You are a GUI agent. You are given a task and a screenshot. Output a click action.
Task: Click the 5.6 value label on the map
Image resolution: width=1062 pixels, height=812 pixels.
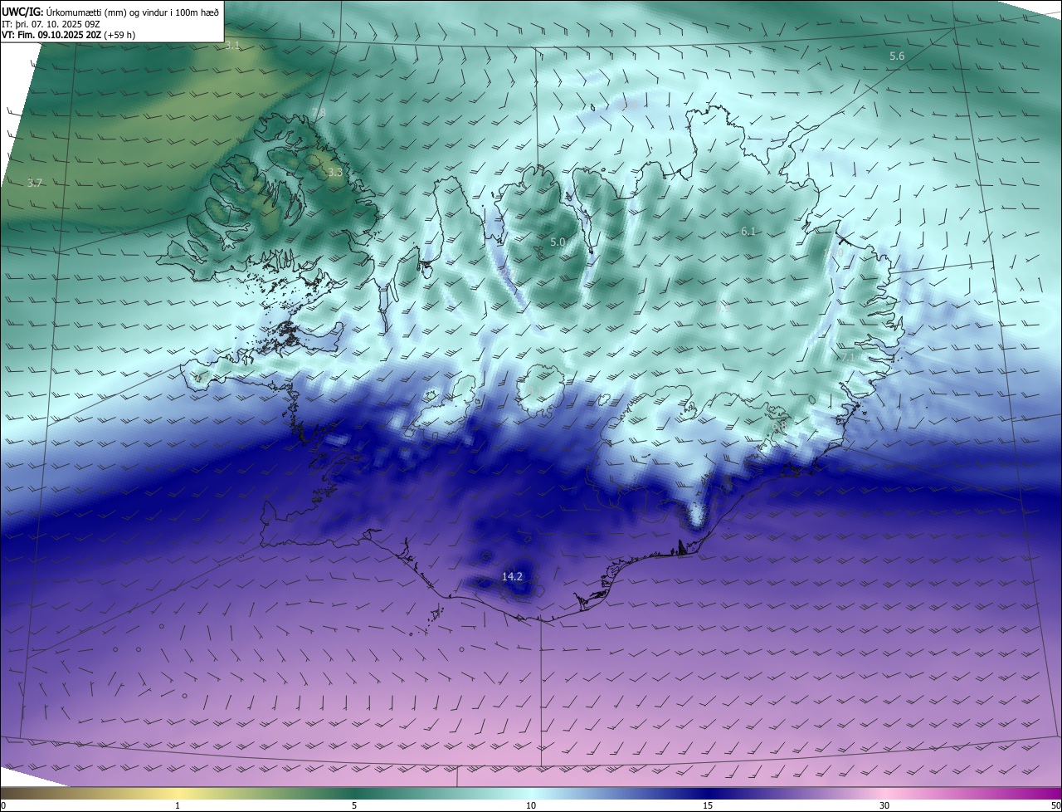click(x=897, y=56)
